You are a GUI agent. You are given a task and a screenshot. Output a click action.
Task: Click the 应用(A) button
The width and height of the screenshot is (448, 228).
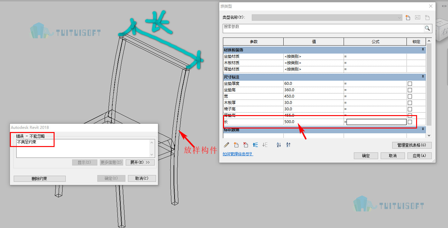(419, 156)
